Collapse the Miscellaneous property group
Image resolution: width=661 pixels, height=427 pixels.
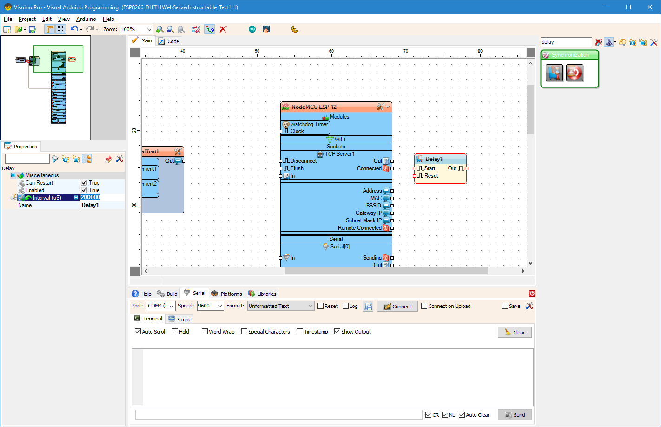[13, 175]
